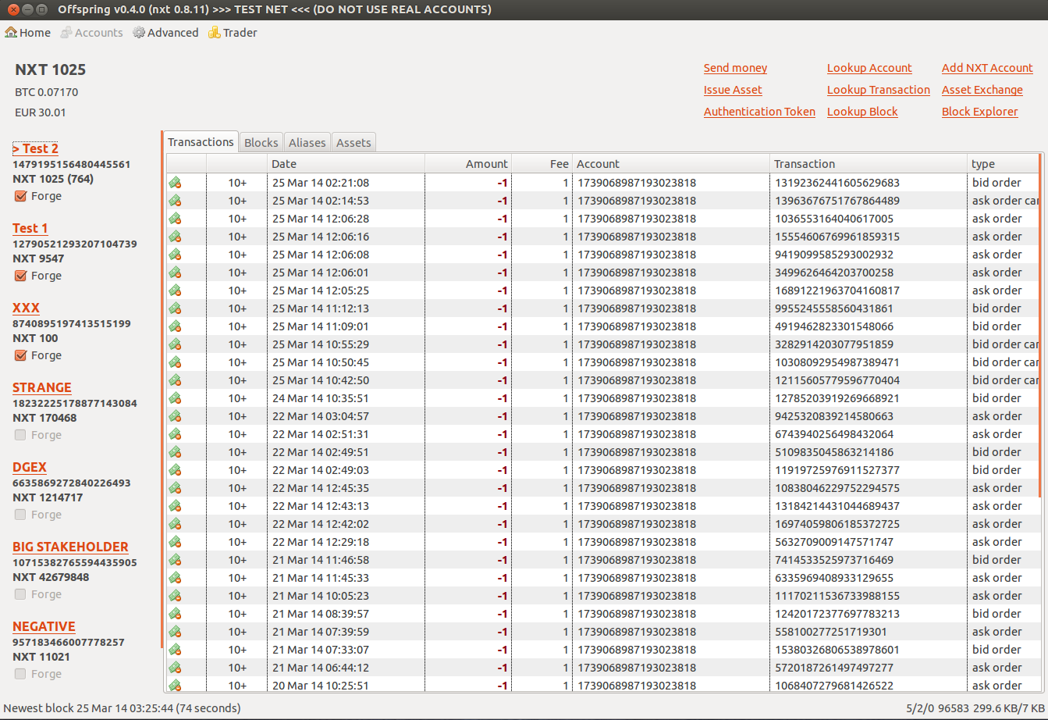
Task: Toggle Forge checkbox under DGEX account
Action: coord(20,515)
